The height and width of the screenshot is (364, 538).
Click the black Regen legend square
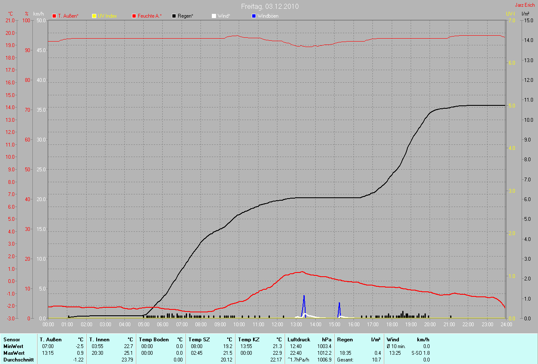click(174, 16)
